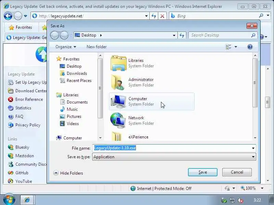Click file list scrollbar down arrow

pos(255,138)
